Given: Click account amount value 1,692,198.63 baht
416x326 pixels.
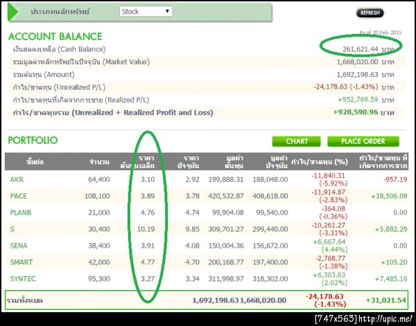Looking at the screenshot, I should pos(365,75).
